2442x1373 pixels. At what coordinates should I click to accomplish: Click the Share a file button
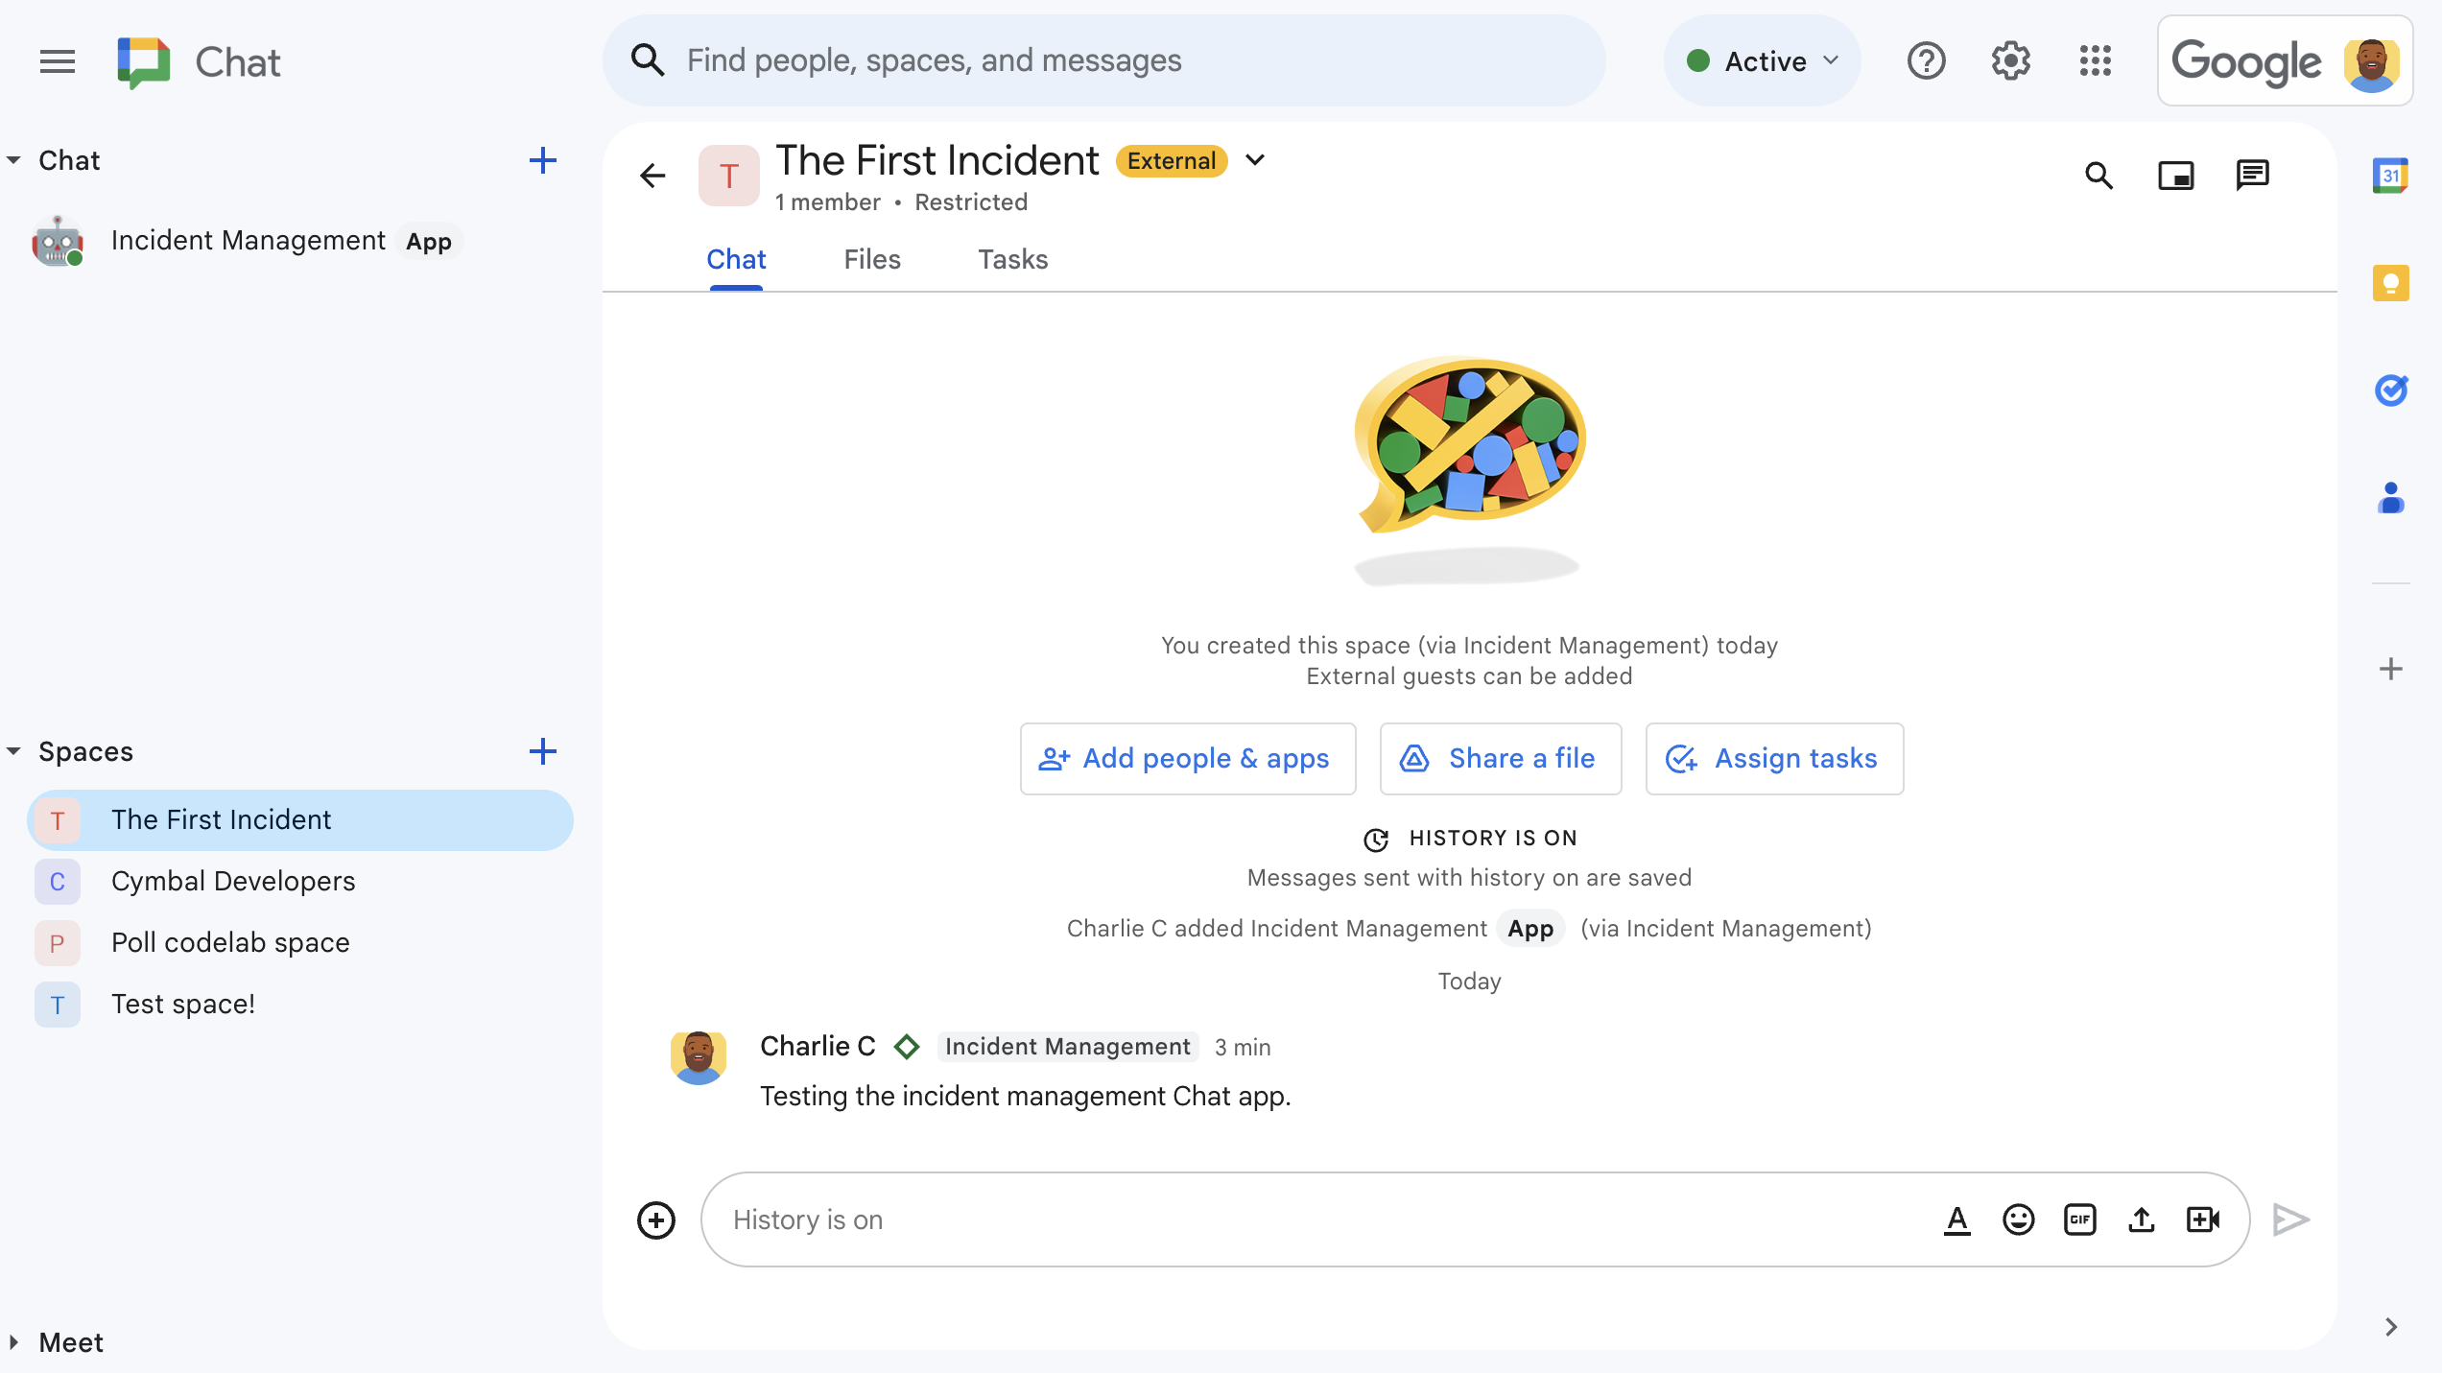pyautogui.click(x=1500, y=758)
